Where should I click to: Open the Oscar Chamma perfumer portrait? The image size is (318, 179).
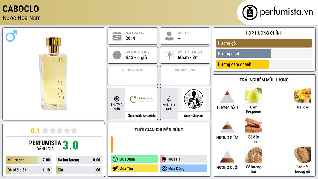click(x=194, y=99)
